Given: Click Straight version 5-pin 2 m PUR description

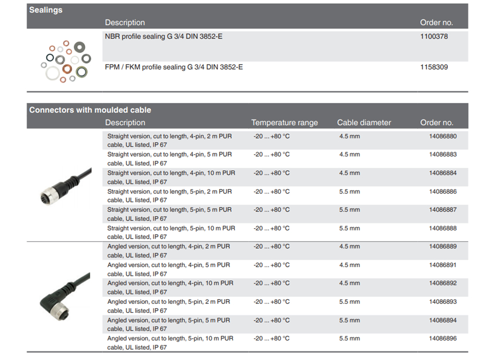Looking at the screenshot, I should (x=170, y=196).
